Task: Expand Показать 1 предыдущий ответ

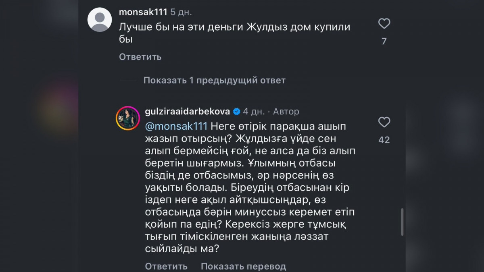Action: 214,80
